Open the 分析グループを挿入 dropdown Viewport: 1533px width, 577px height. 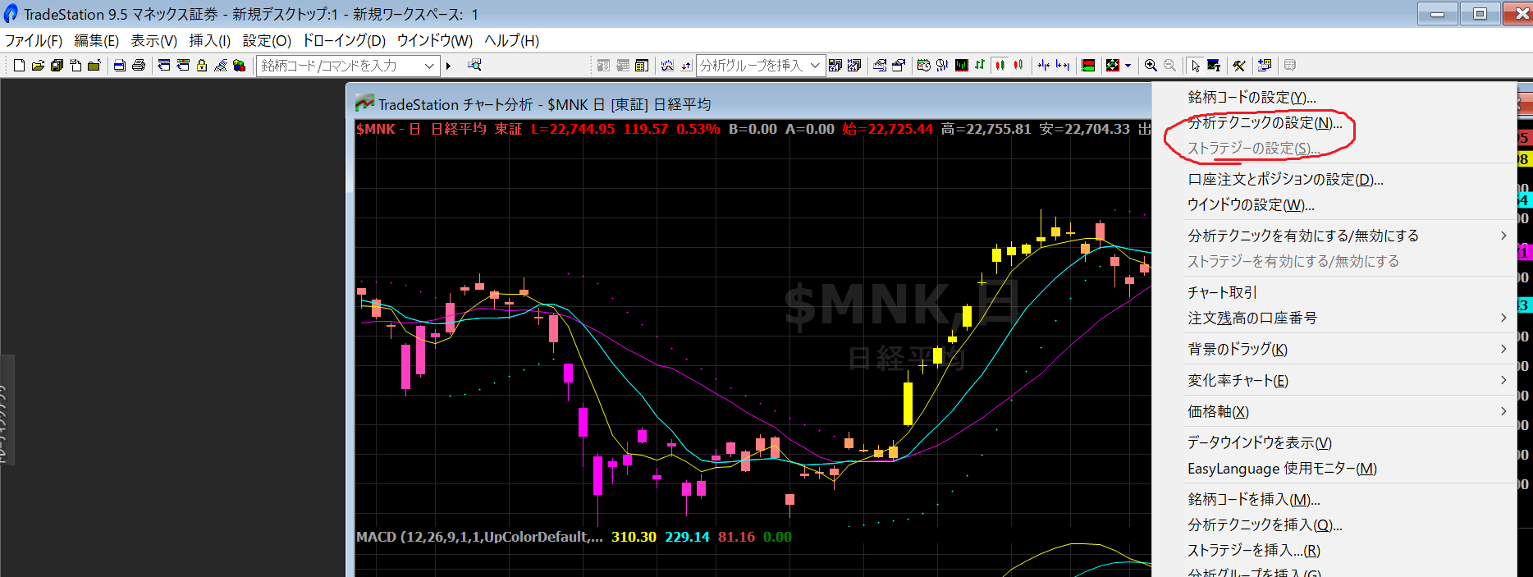point(815,66)
